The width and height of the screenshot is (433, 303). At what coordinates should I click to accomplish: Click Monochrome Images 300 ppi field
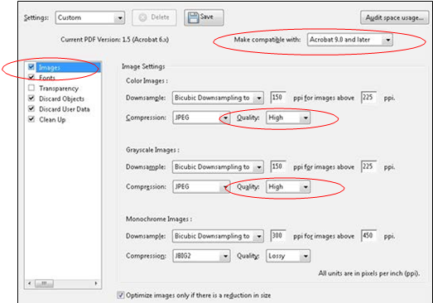pos(278,236)
